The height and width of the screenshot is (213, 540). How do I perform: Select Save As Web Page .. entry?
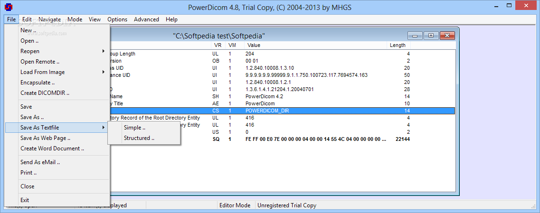tap(57, 138)
